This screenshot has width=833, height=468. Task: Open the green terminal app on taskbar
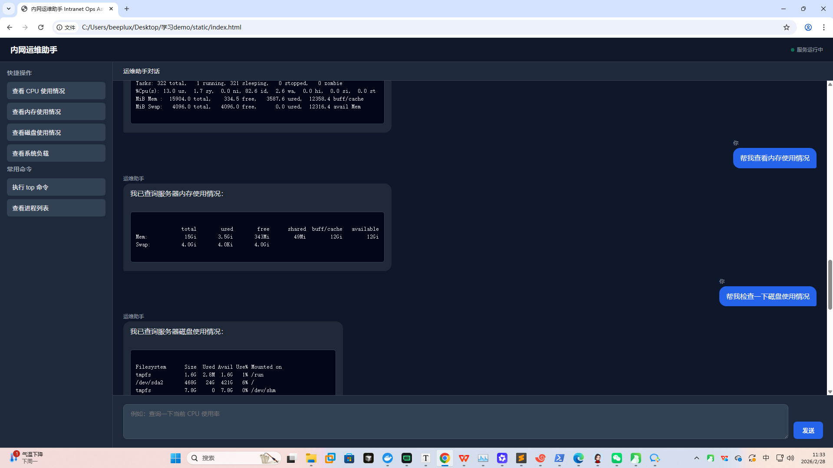(x=406, y=458)
